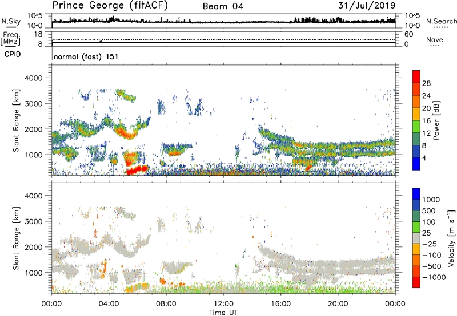Click the '1000' tick on Velocity color bar
This screenshot has height=316, width=457.
tap(431, 200)
